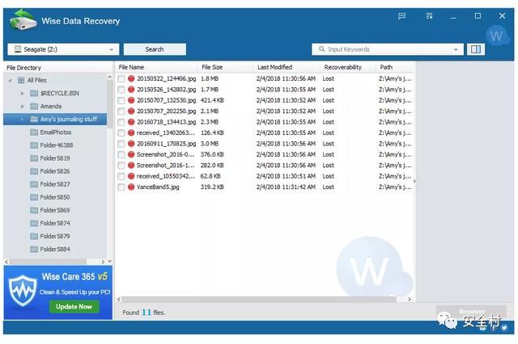Check the box for 20160911_170825.jpg

[x=121, y=144]
